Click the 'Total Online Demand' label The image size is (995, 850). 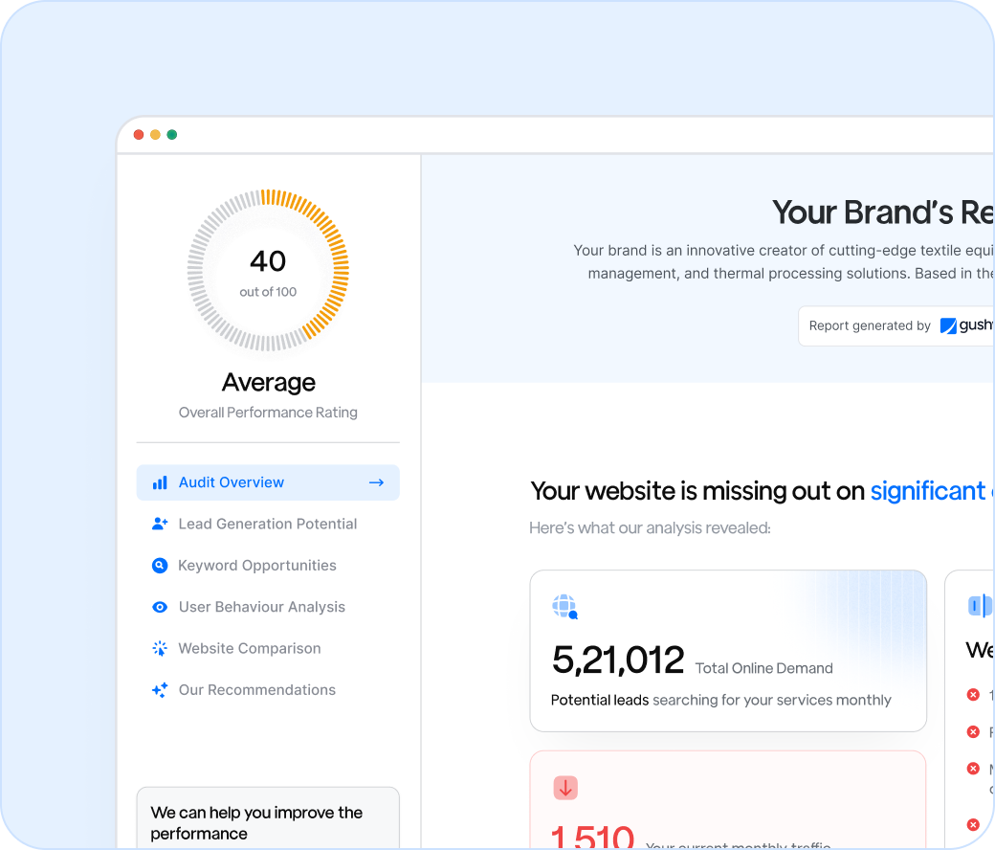click(764, 668)
